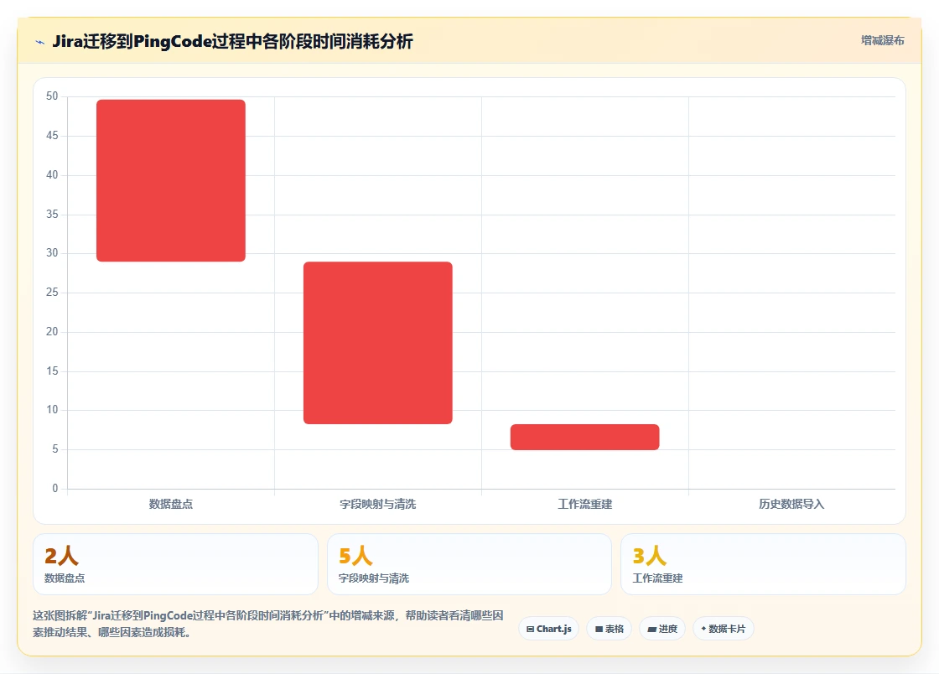Click the y-axis value 50
The image size is (939, 674).
click(52, 96)
